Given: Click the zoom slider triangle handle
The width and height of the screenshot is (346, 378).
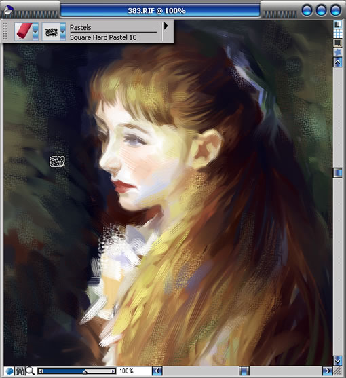Looking at the screenshot, I should [x=85, y=372].
